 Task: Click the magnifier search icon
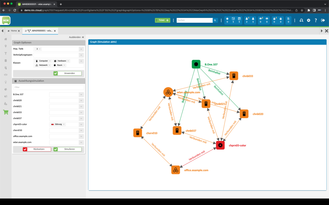(x=215, y=20)
